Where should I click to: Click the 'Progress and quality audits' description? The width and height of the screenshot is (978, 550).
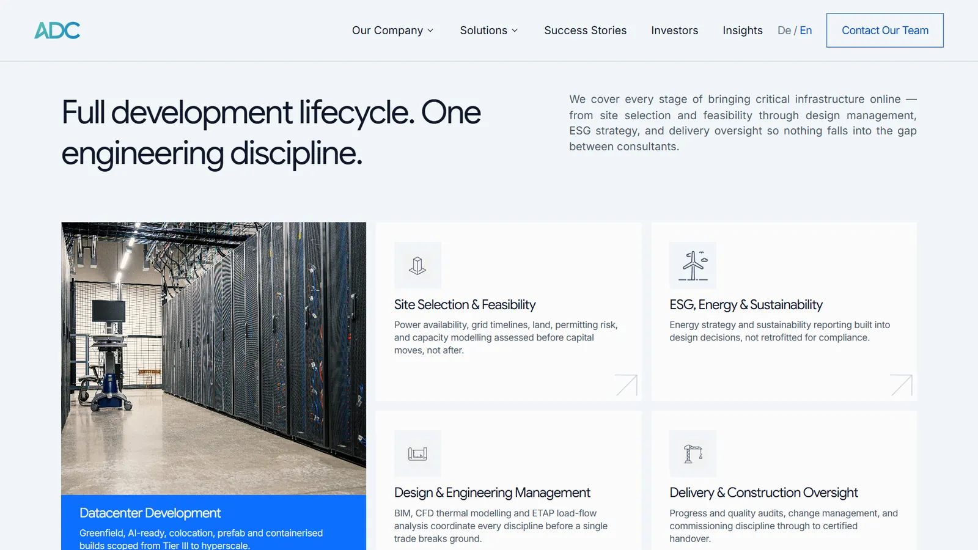(784, 526)
